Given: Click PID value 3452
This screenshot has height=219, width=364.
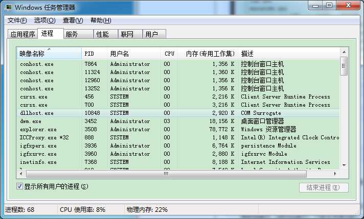Looking at the screenshot, I should pyautogui.click(x=90, y=121).
